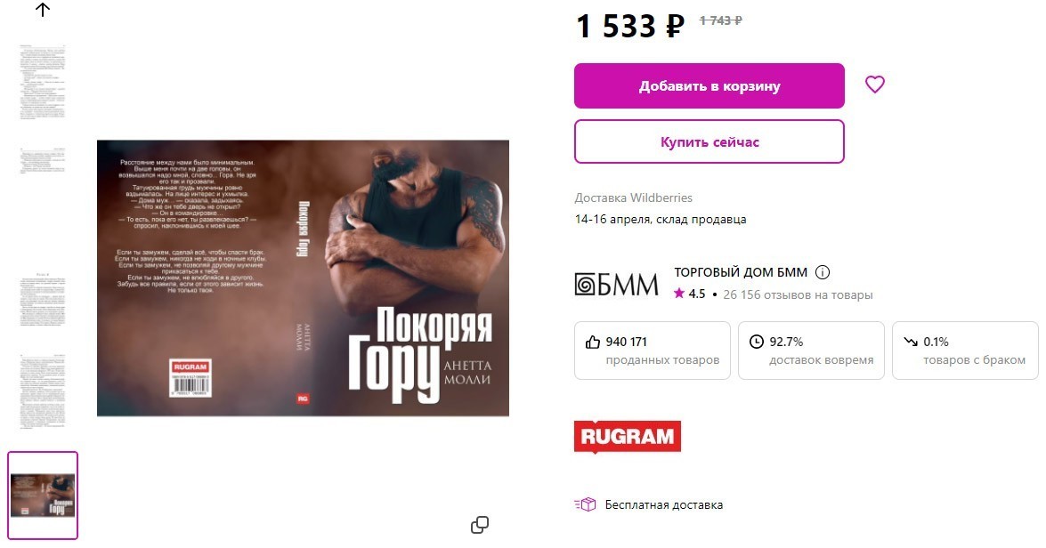
Task: Open the RUGRAM brand logo
Action: [627, 437]
